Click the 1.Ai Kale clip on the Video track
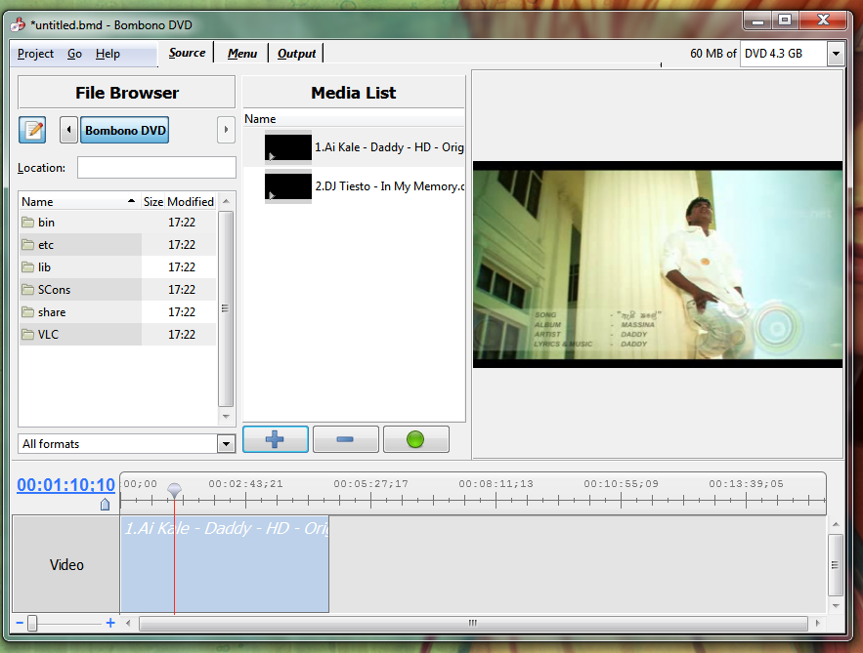The width and height of the screenshot is (863, 653). (225, 564)
